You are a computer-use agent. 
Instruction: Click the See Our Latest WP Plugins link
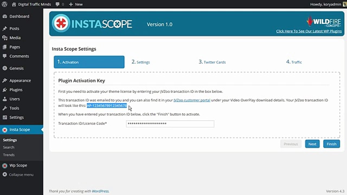[309, 31]
